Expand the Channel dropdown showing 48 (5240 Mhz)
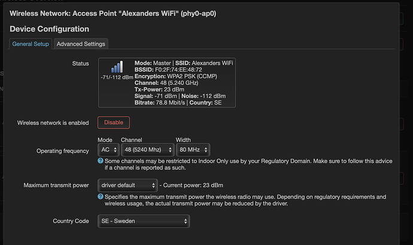This screenshot has width=413, height=245. (147, 150)
